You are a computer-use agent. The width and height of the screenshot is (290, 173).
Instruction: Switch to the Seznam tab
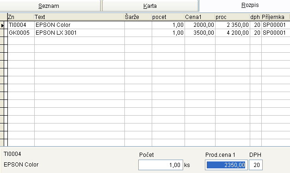tap(50, 6)
